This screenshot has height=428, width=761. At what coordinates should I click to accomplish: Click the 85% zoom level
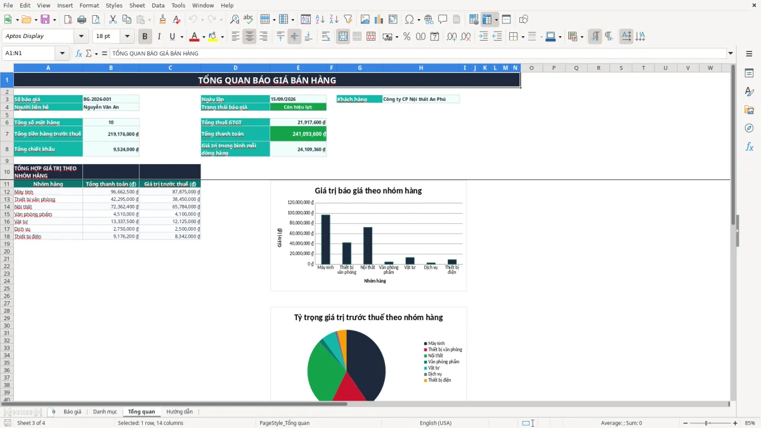750,423
